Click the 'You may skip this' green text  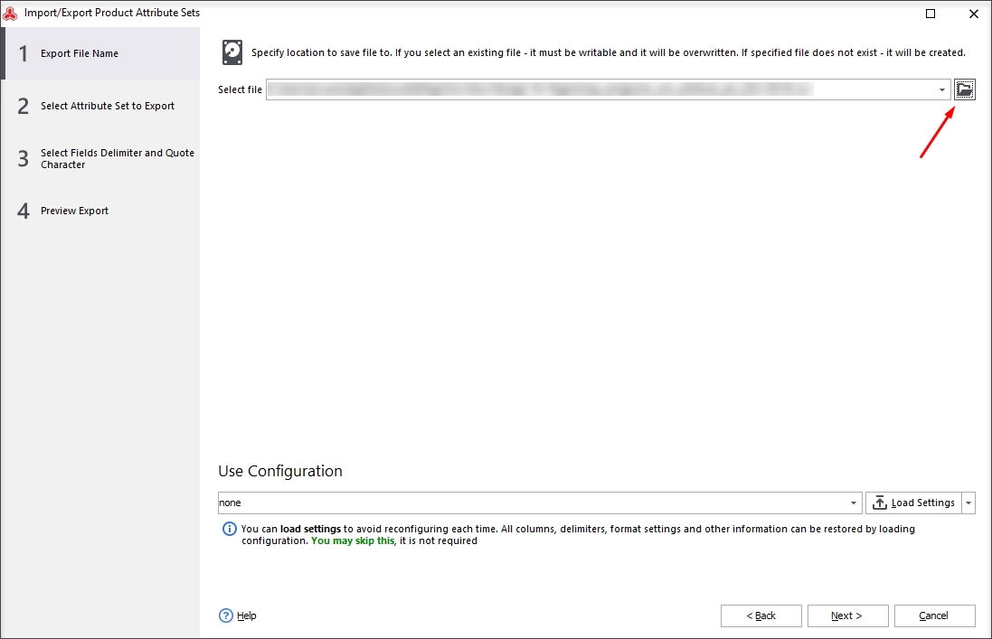point(353,541)
